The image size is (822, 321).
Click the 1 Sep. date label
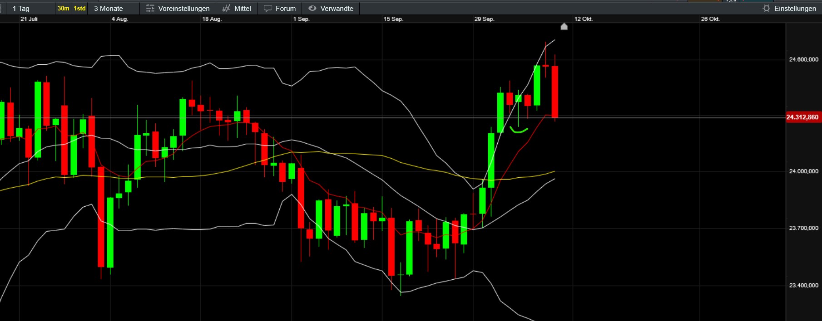[301, 19]
